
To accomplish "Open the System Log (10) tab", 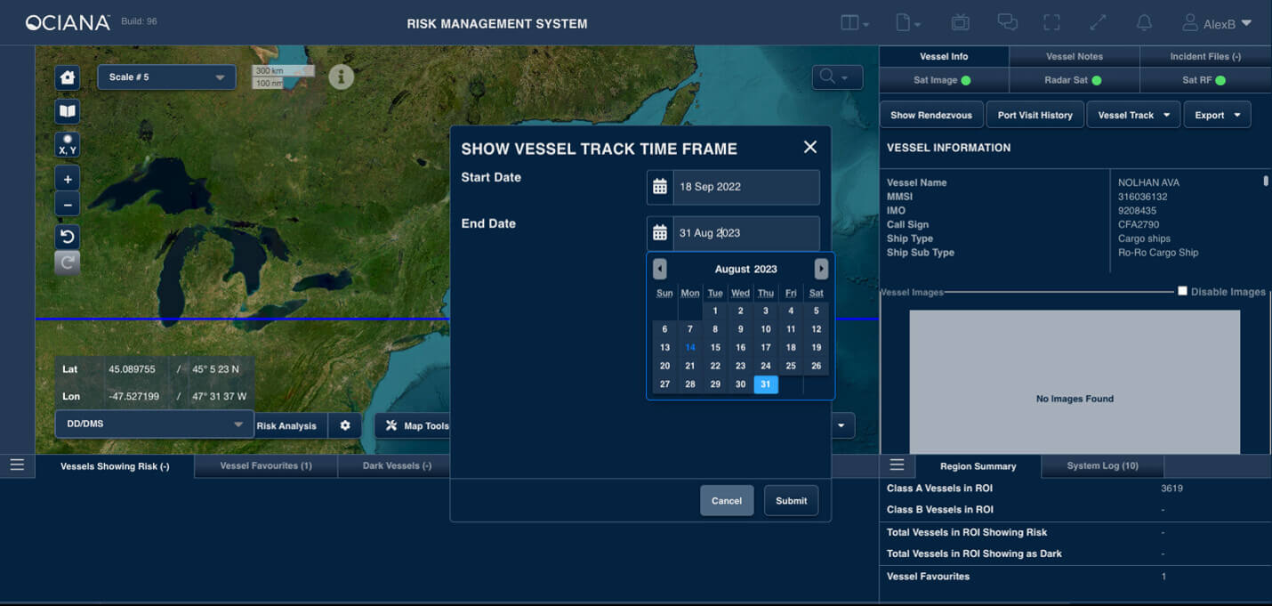I will pyautogui.click(x=1102, y=466).
